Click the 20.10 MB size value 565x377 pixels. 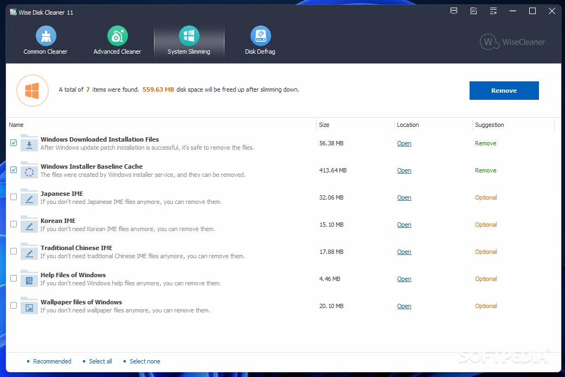tap(331, 306)
